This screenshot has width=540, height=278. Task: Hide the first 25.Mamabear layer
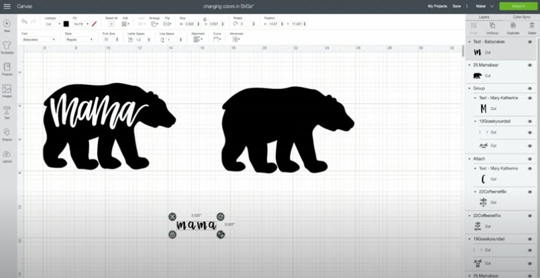coord(530,65)
